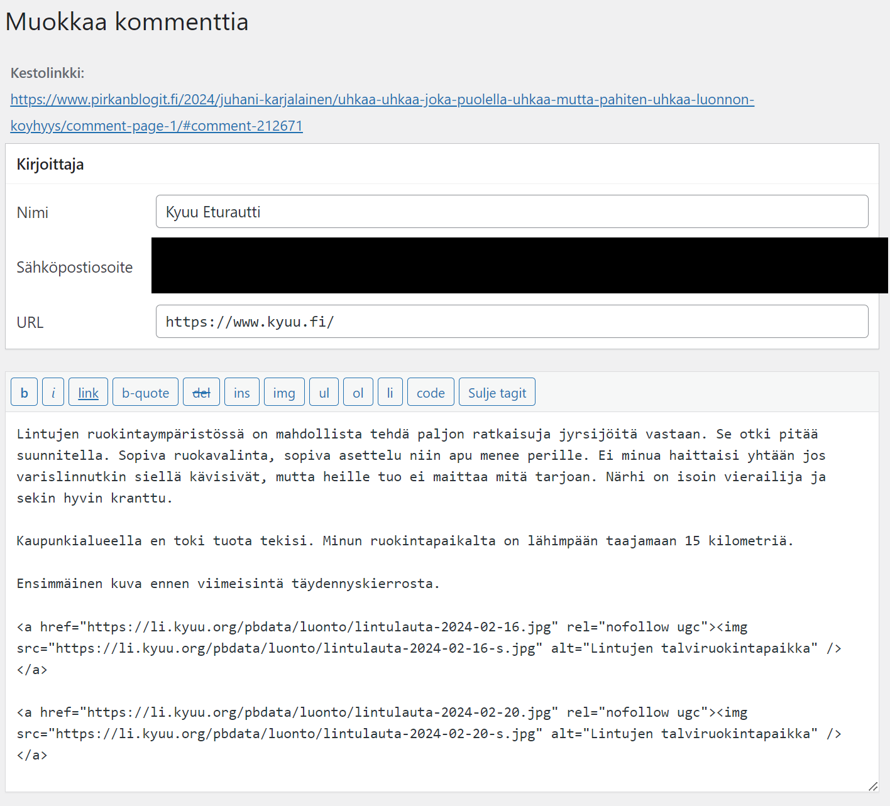Open the Kestolinkki comment permalink
Image resolution: width=890 pixels, height=806 pixels.
coord(382,100)
